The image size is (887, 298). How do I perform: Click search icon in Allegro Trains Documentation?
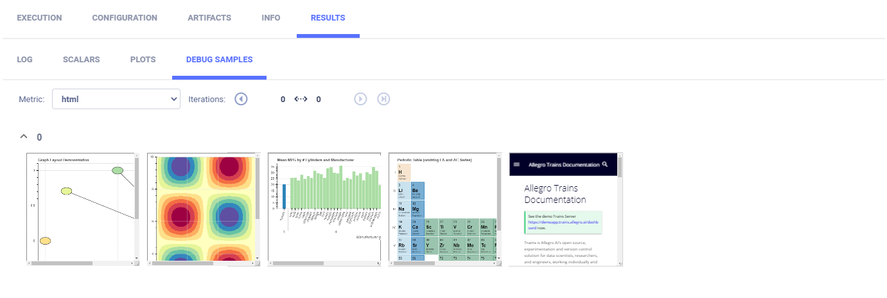point(604,165)
